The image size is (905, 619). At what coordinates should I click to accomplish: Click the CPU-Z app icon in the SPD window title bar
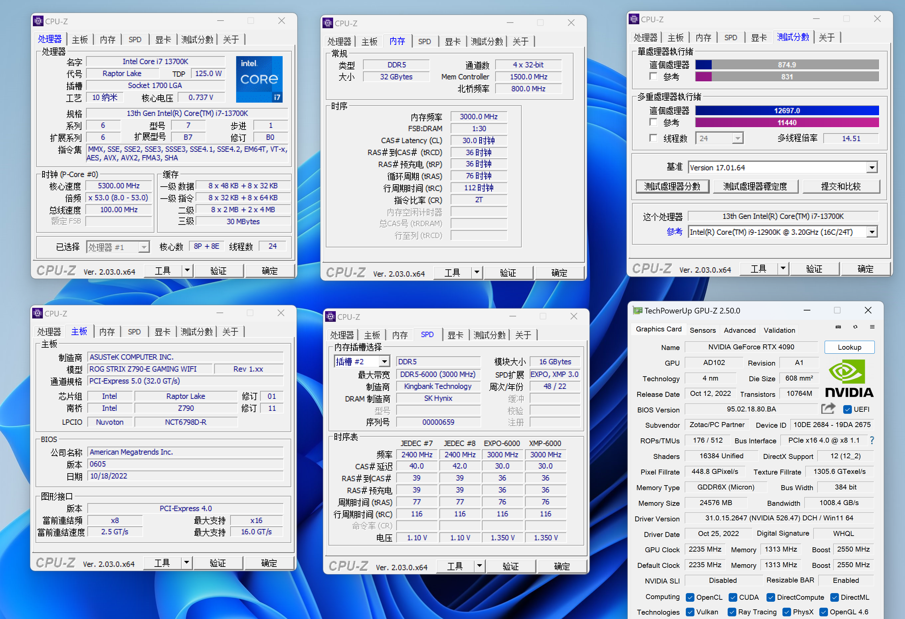click(x=330, y=316)
